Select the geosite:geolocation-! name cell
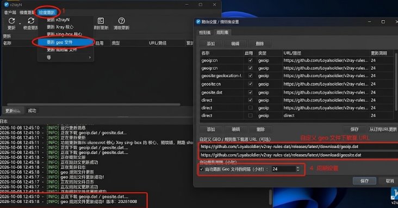Screen dimensions: 398x208 point(222,76)
